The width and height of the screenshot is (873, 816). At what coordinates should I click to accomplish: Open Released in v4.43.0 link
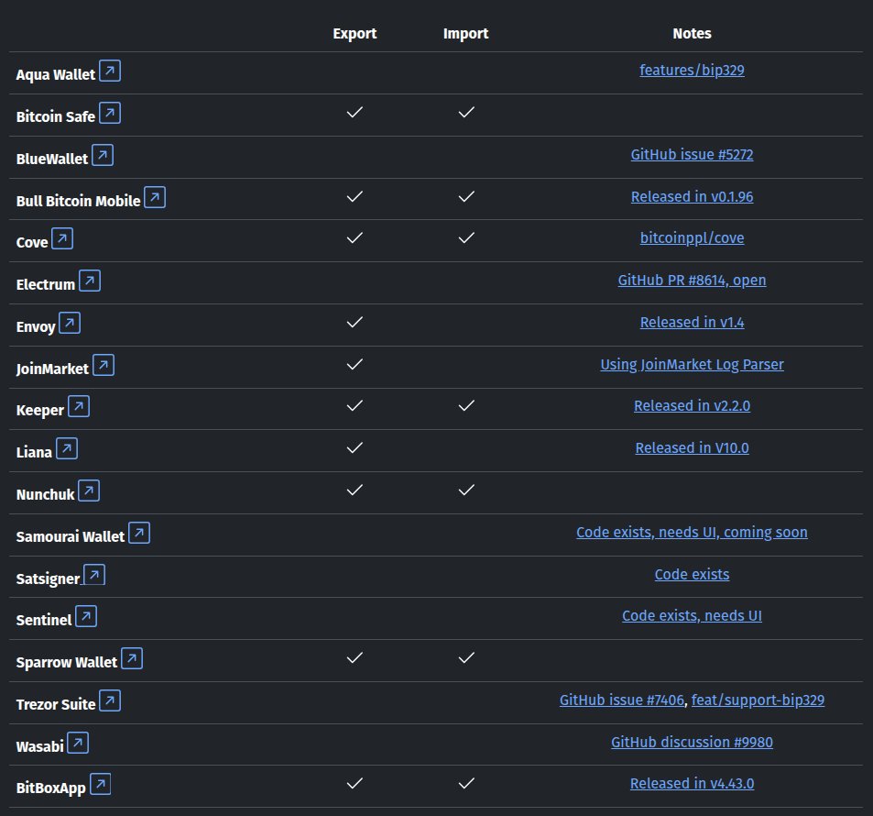tap(692, 784)
